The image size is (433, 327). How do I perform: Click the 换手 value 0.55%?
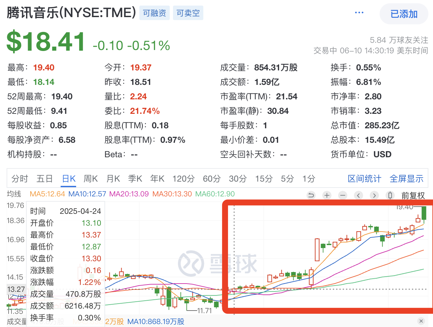368,67
